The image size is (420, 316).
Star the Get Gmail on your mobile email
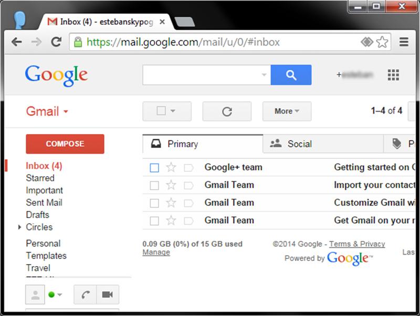(171, 221)
